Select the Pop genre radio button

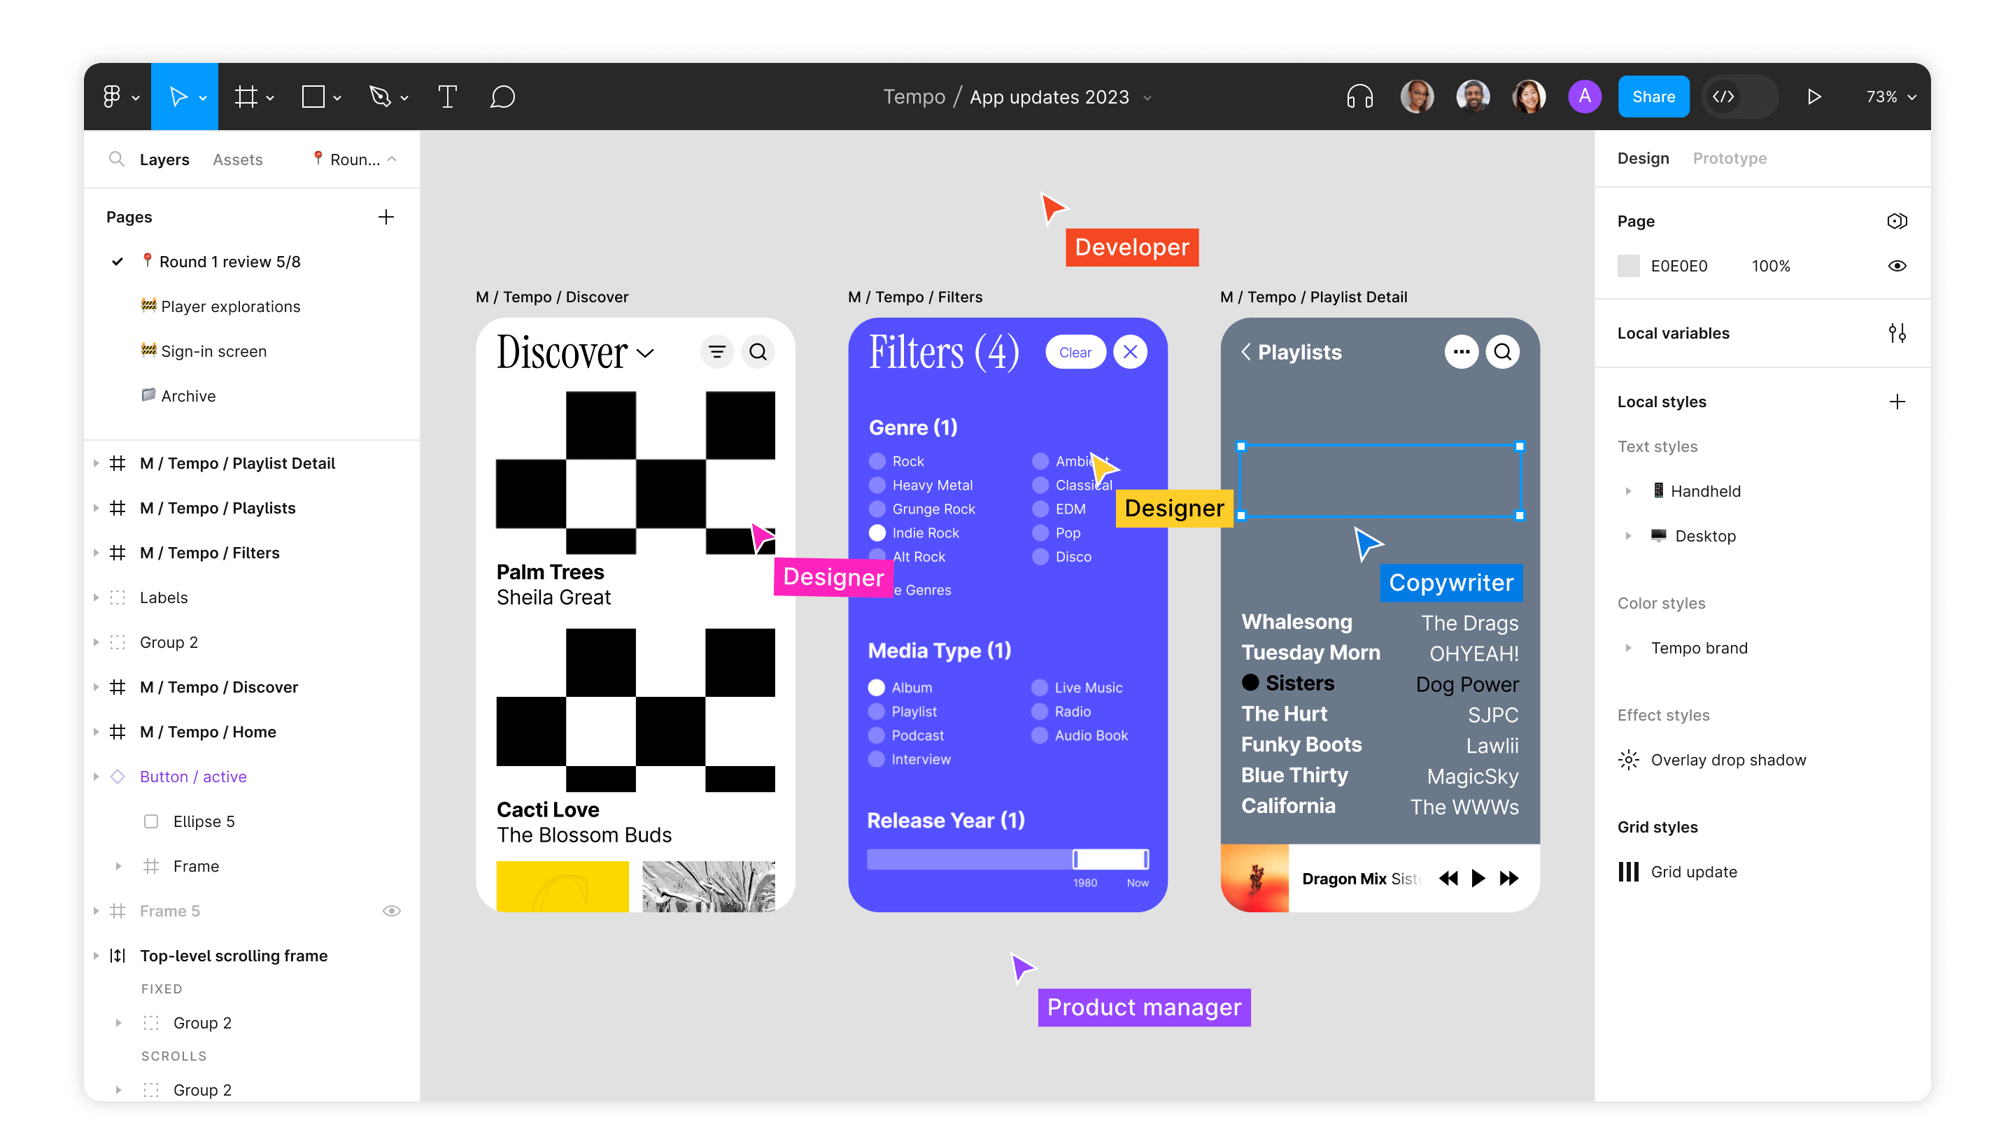(1040, 532)
